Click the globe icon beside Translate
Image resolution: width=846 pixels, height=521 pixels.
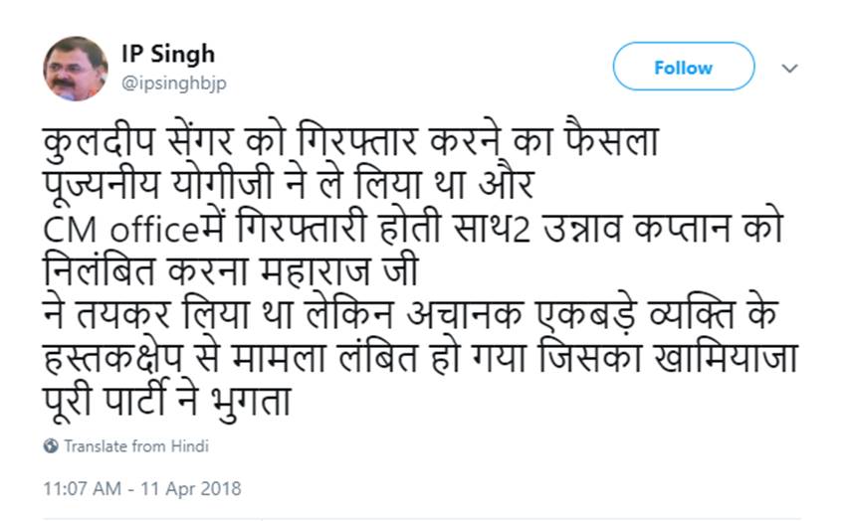51,446
